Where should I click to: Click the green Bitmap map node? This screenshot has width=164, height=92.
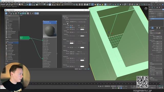pyautogui.click(x=25, y=38)
